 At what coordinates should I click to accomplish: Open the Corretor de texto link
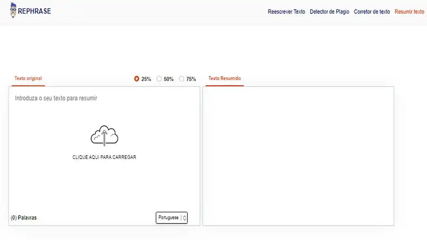pos(371,12)
